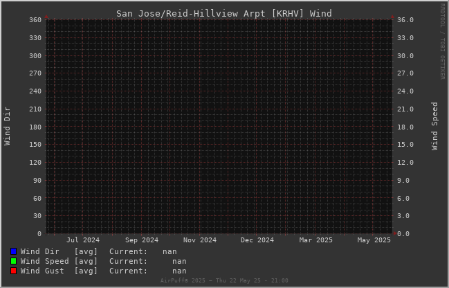
Task: Click the 210 value on left axis
Action: (x=35, y=109)
